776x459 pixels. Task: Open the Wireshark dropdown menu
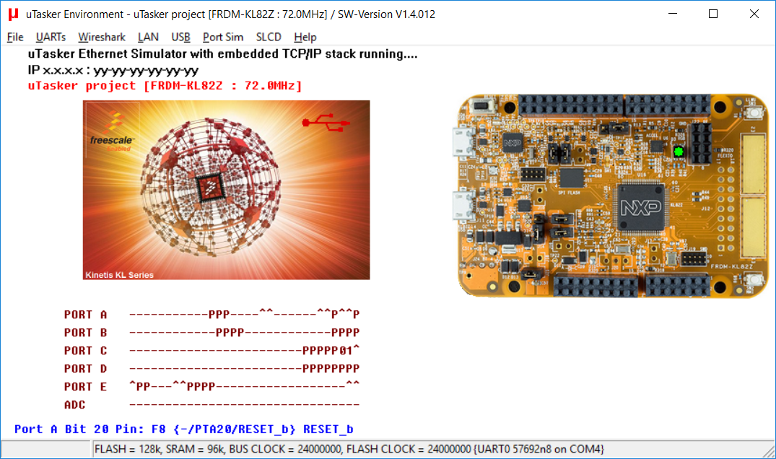pyautogui.click(x=102, y=37)
